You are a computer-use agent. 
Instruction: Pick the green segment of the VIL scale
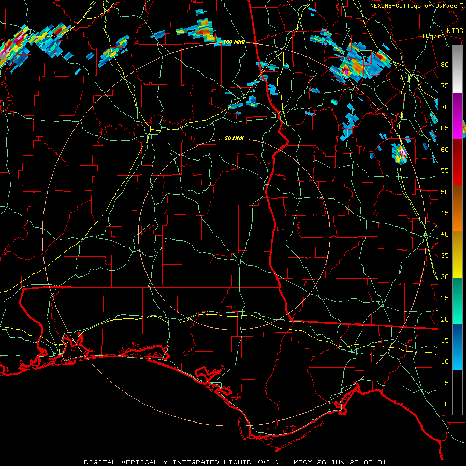[x=457, y=301]
